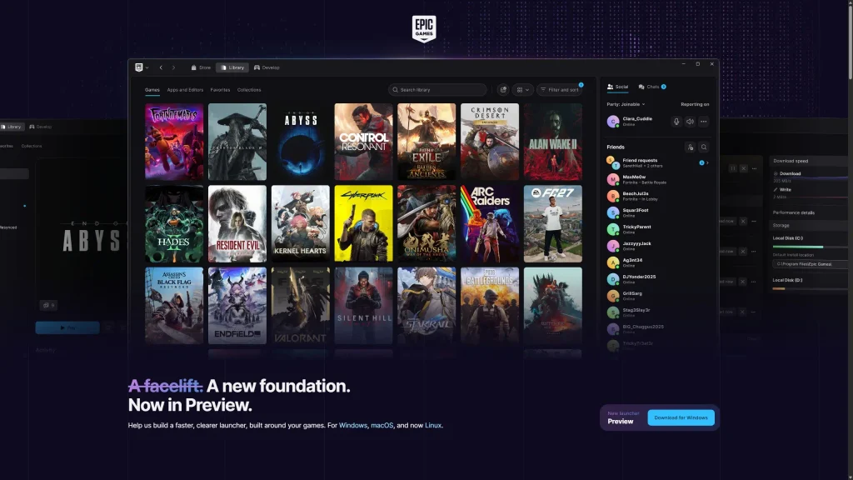Click the Play button in the left background window

67,327
